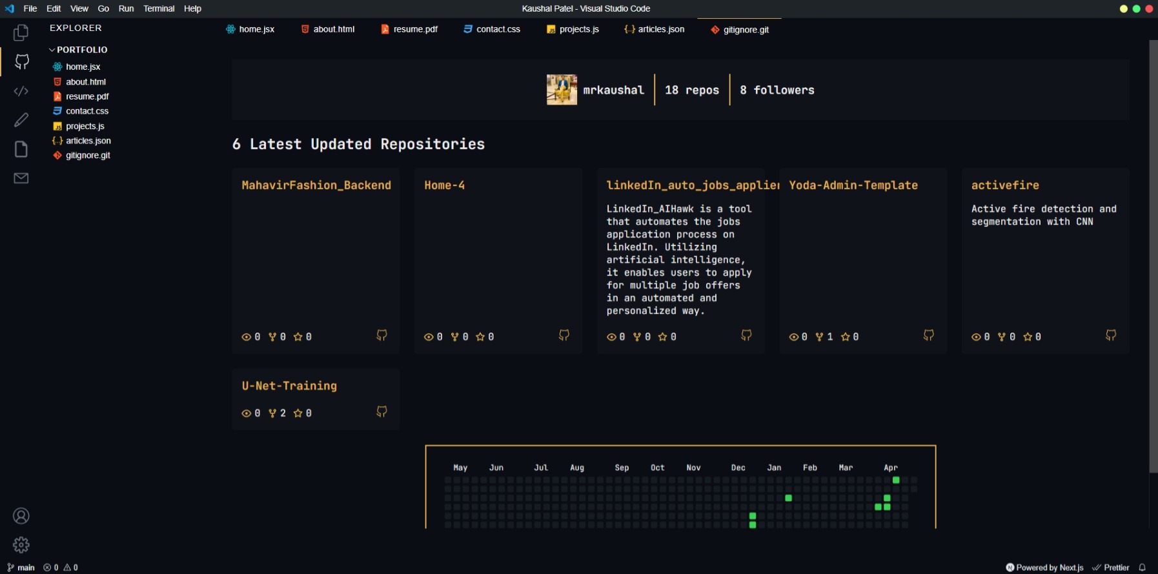Click the code brackets icon in sidebar

coord(21,91)
